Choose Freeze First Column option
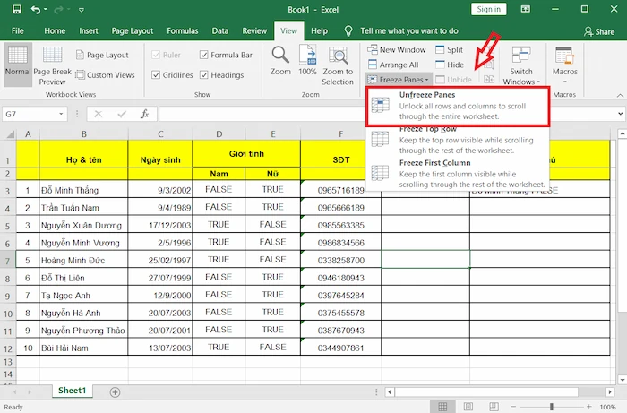The height and width of the screenshot is (413, 627). click(458, 174)
